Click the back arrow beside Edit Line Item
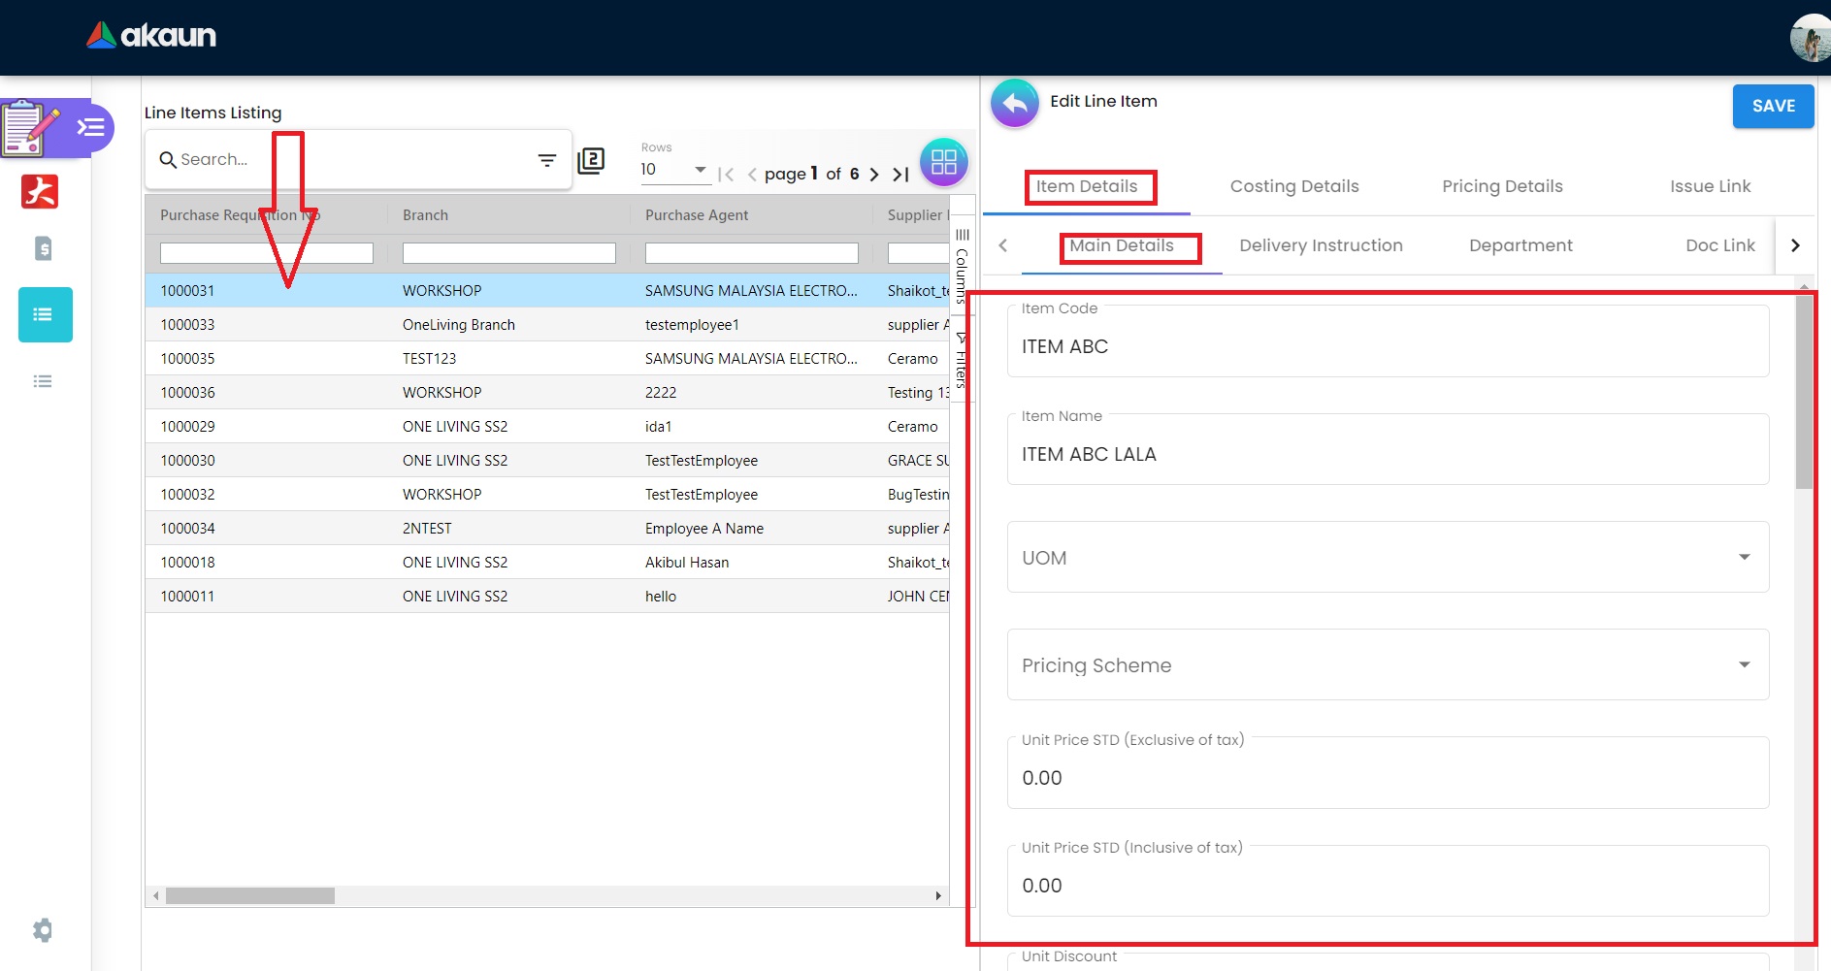 click(1015, 103)
